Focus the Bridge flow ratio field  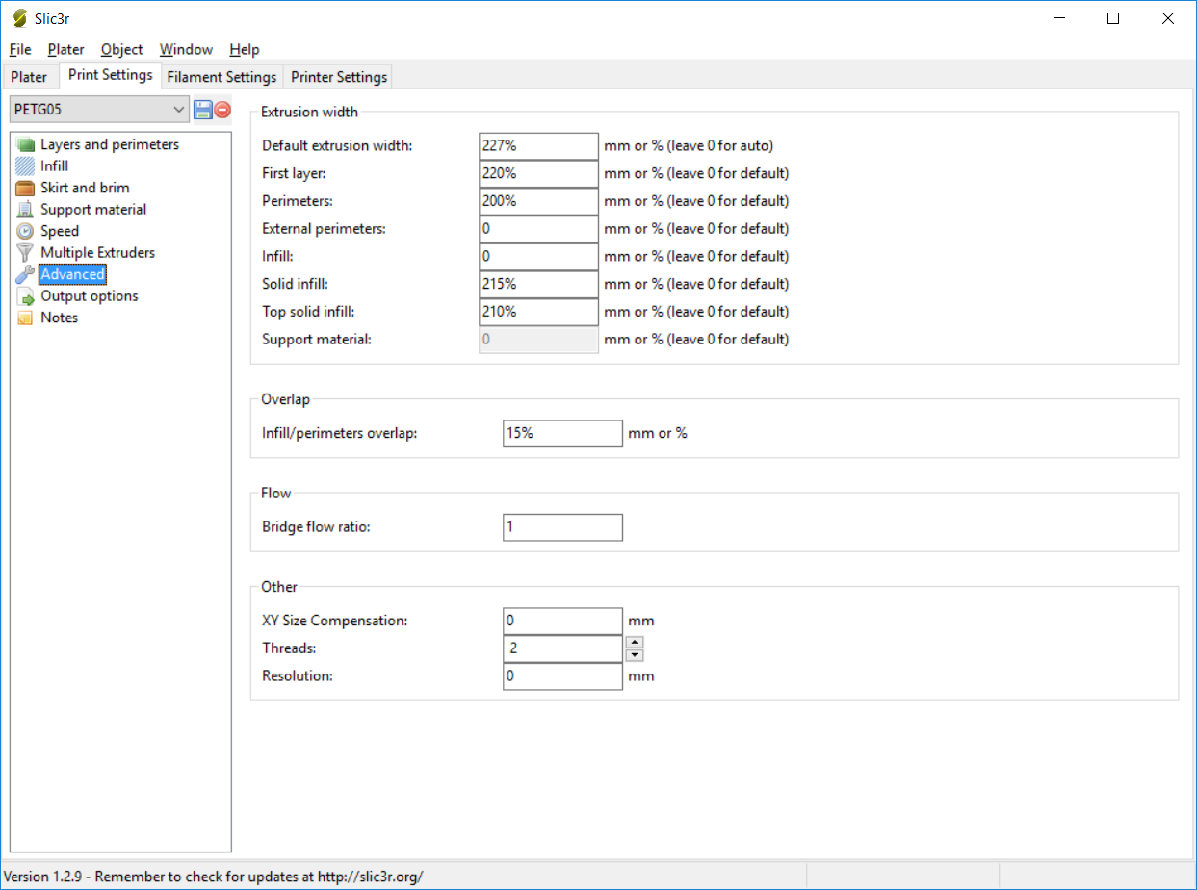click(562, 527)
